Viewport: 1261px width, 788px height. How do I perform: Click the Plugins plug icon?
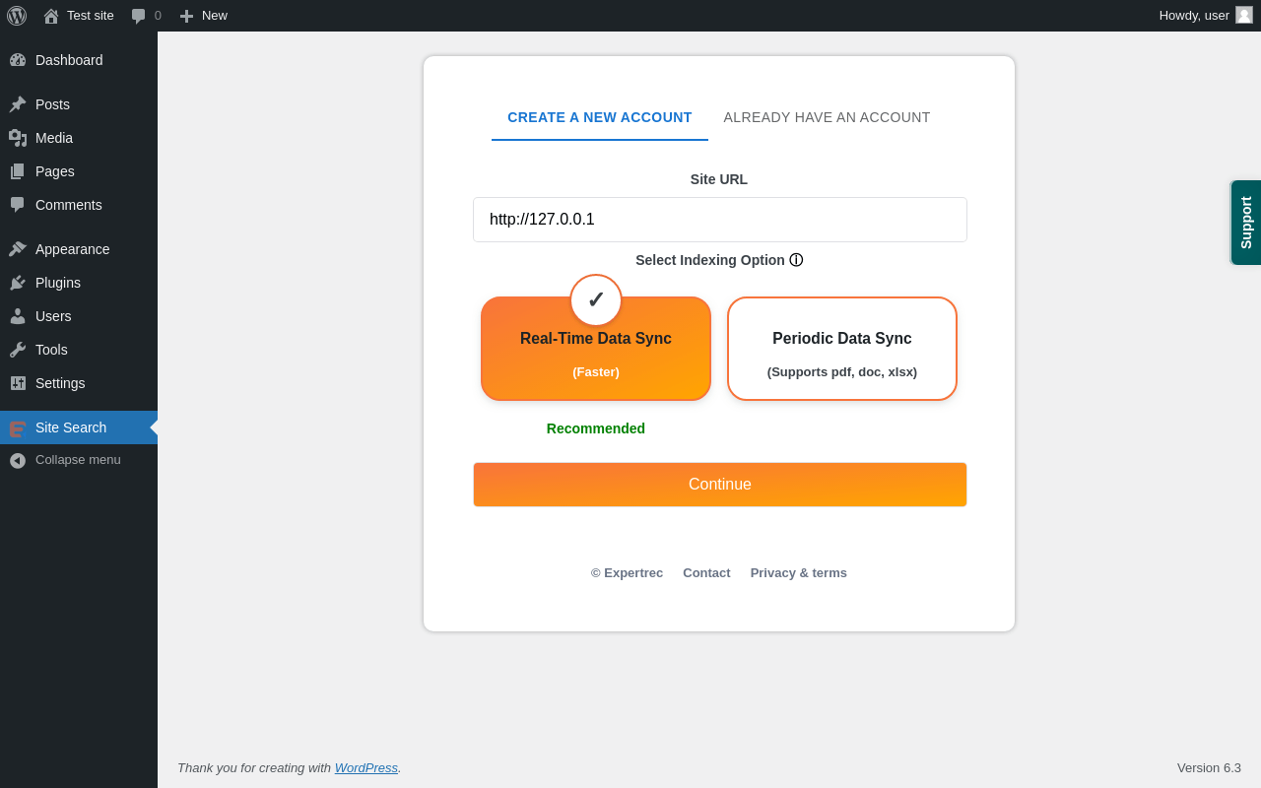pyautogui.click(x=18, y=283)
